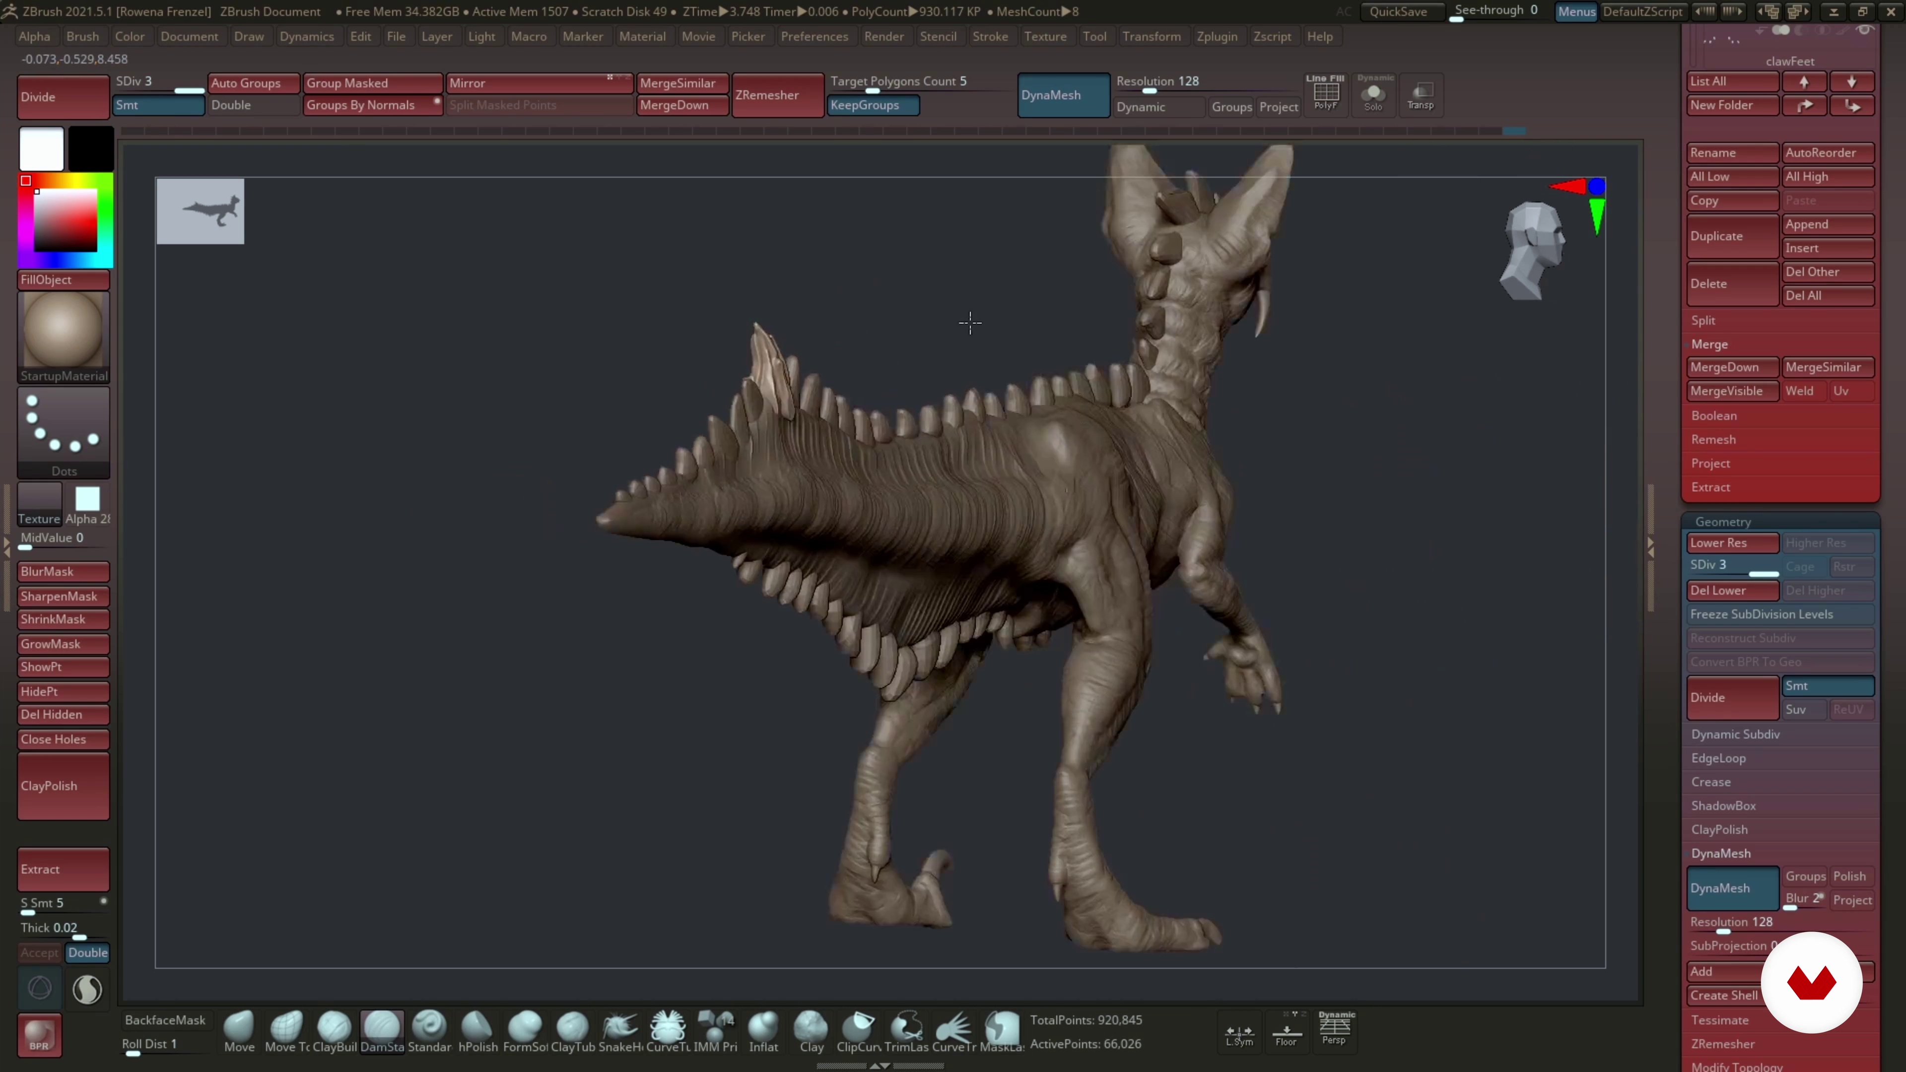
Task: Select the Clay brush
Action: tap(811, 1031)
